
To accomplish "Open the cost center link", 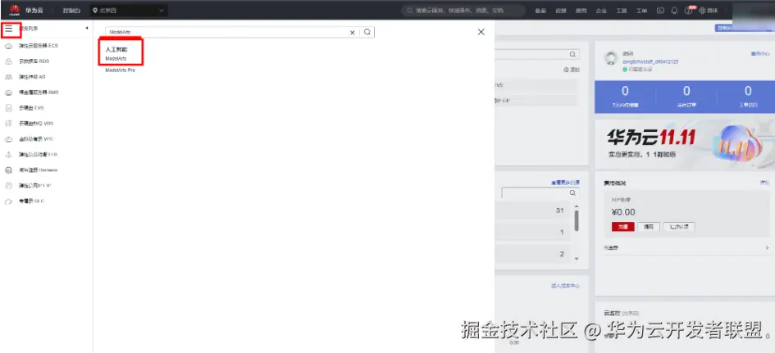I will click(565, 286).
